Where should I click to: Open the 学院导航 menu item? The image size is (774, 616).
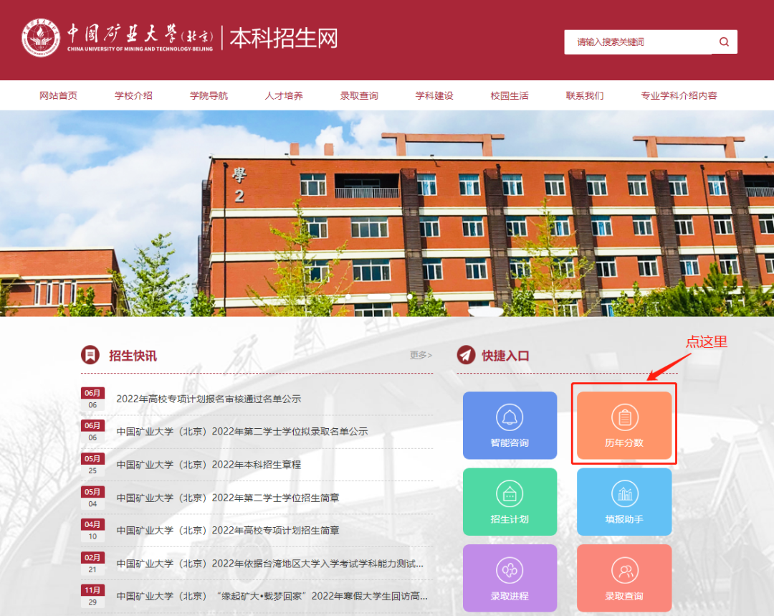(209, 95)
